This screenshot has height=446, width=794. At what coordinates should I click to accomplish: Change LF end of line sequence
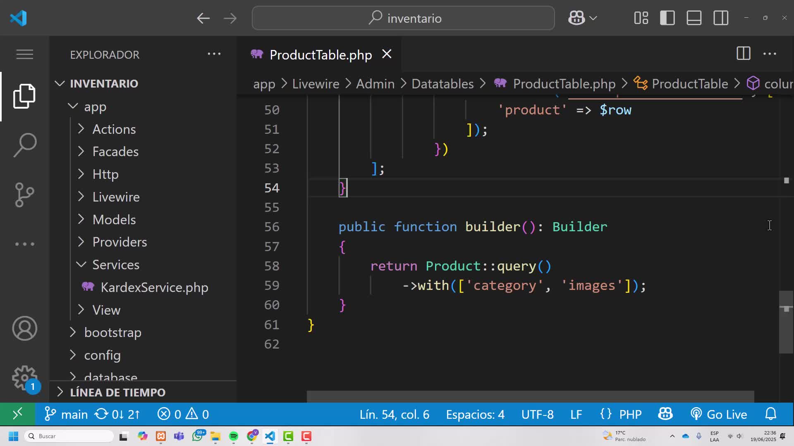pos(576,414)
